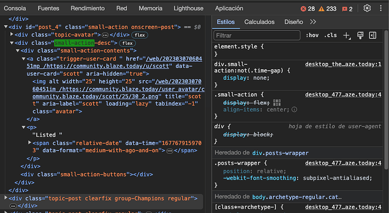Open stylesheet link beside .posts-wrapper rule

click(x=343, y=164)
